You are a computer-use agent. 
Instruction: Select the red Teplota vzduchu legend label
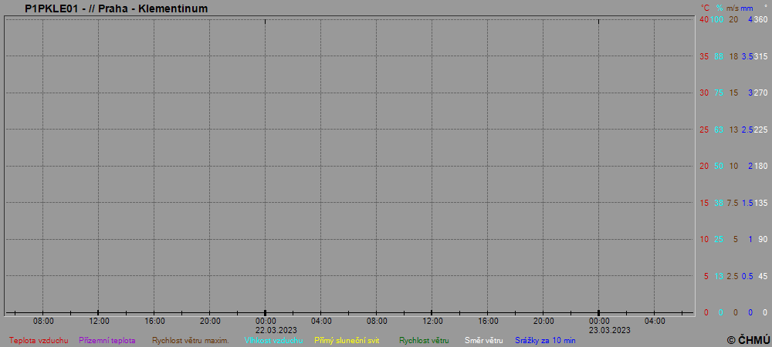coord(39,340)
